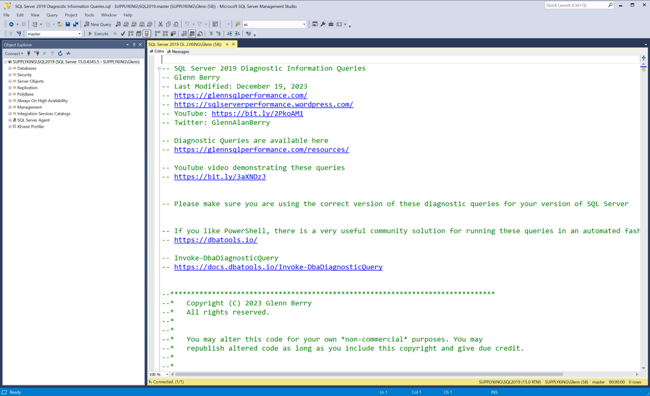Collapse the SUPPLYKING\SQL2019 server node
The width and height of the screenshot is (650, 396).
pos(5,62)
